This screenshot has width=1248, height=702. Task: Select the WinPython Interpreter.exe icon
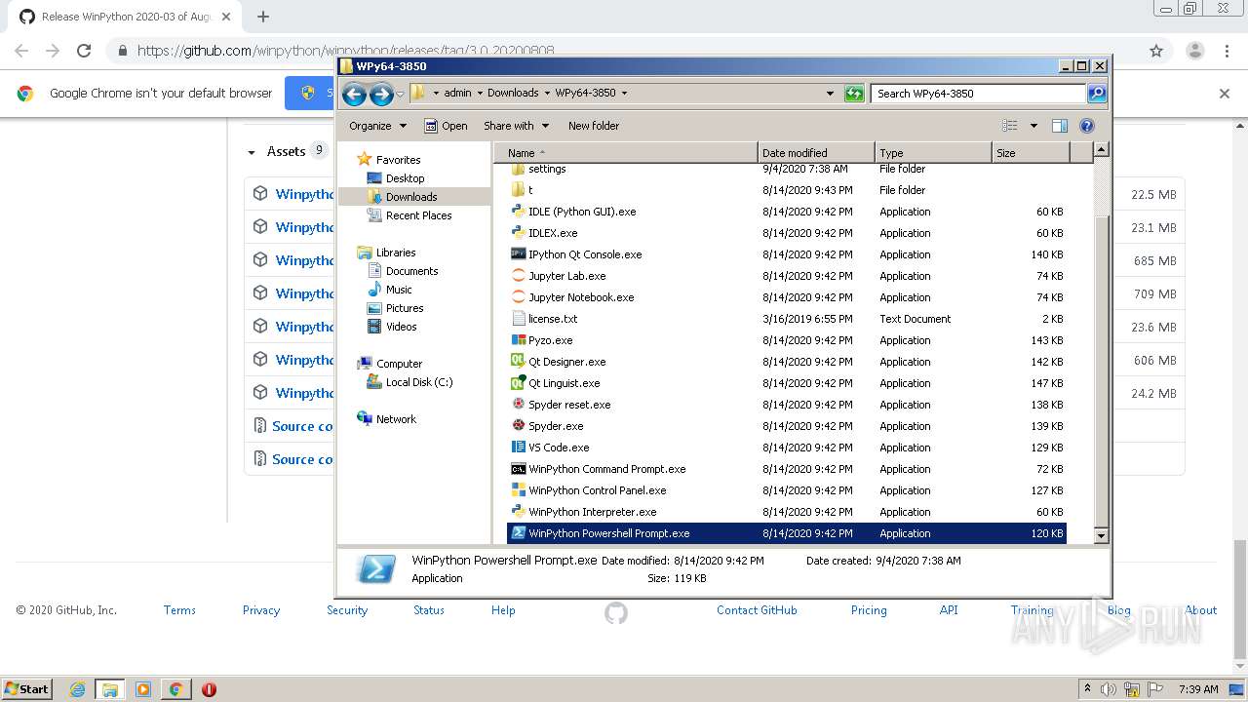(519, 512)
